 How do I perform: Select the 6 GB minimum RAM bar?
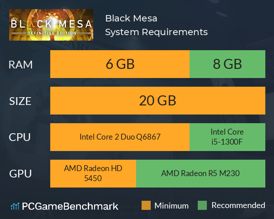(x=120, y=64)
